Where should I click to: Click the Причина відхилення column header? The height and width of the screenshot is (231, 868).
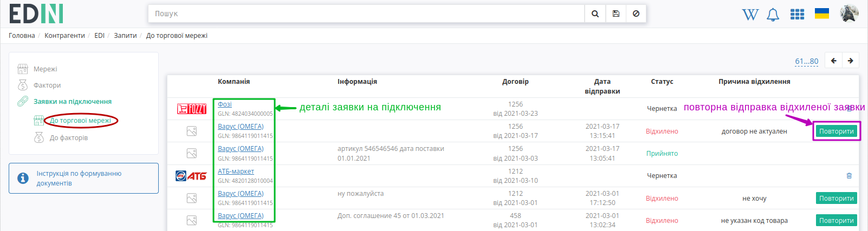(x=754, y=82)
